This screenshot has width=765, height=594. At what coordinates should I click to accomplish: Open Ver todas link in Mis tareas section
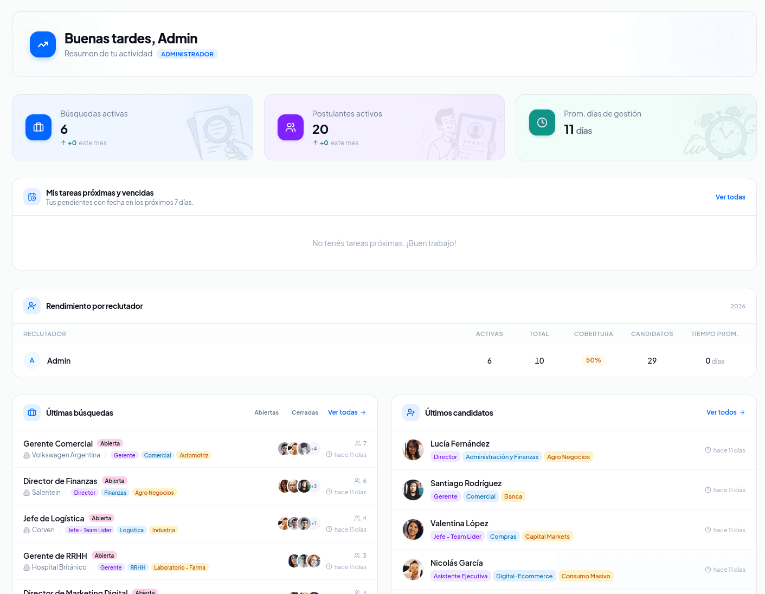click(730, 197)
